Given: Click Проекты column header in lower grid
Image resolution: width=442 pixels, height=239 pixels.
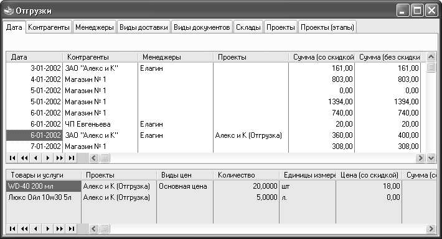Looking at the screenshot, I should 119,175.
